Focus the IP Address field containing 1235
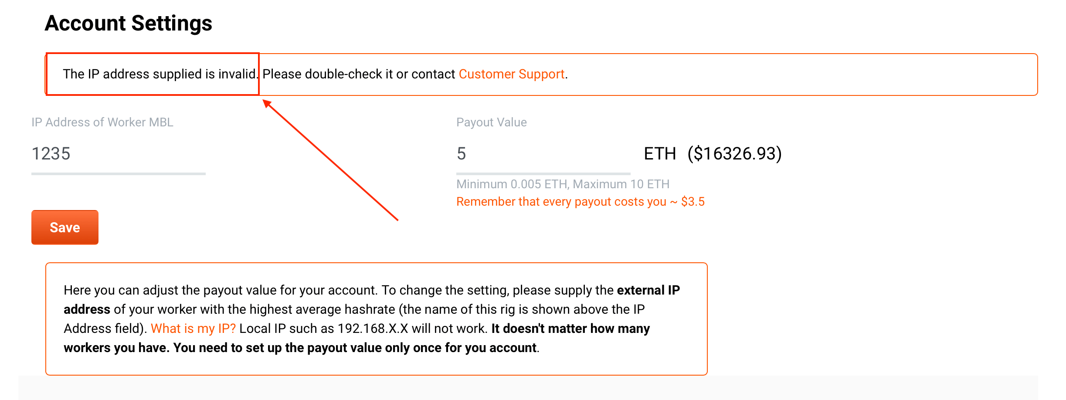 coord(118,154)
